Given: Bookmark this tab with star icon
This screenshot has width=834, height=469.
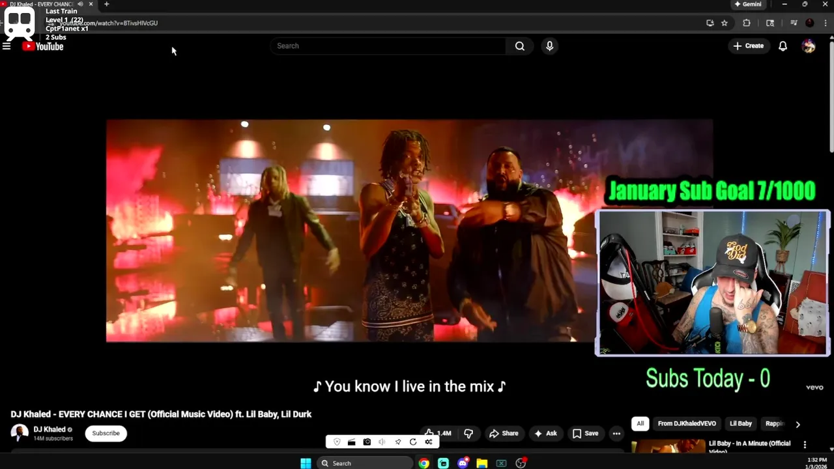Looking at the screenshot, I should (724, 23).
